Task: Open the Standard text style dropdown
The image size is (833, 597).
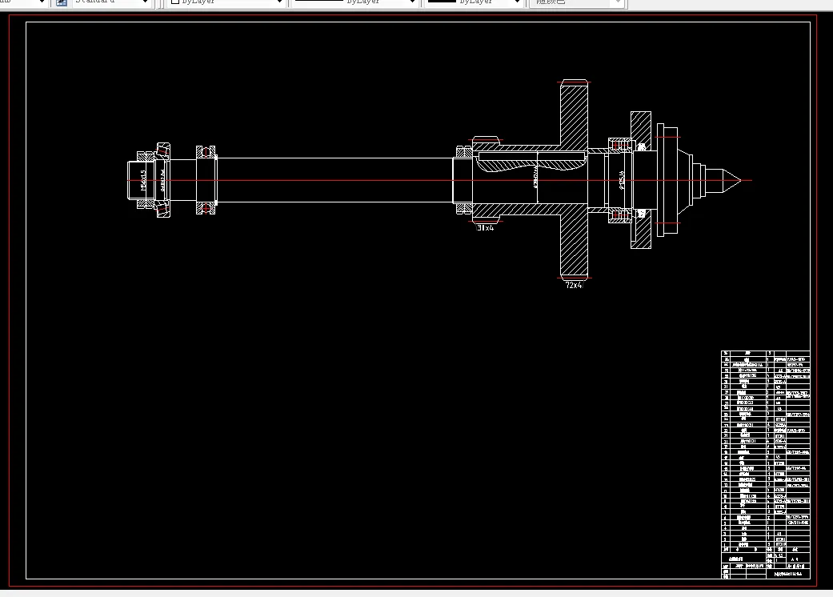Action: pyautogui.click(x=111, y=2)
